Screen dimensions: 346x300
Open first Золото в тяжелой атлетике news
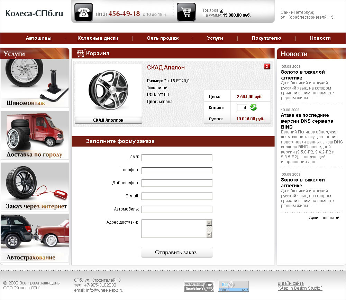[303, 75]
